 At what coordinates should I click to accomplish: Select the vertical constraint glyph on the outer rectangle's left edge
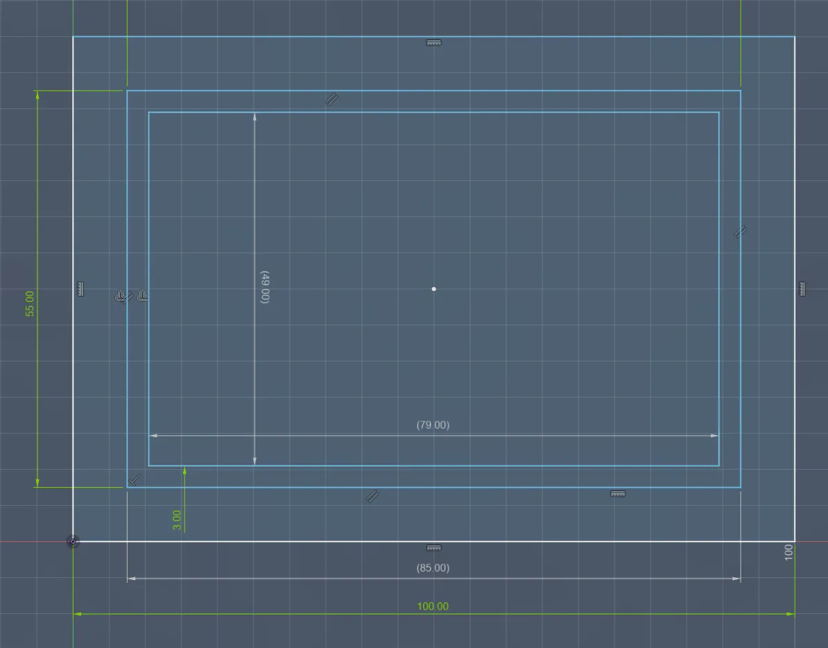81,289
